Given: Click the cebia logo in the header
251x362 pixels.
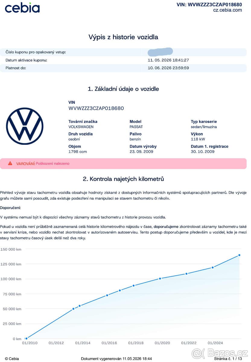Looking at the screenshot, I should [x=22, y=8].
